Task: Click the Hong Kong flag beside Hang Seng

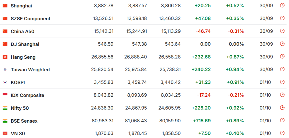Action: pyautogui.click(x=5, y=57)
